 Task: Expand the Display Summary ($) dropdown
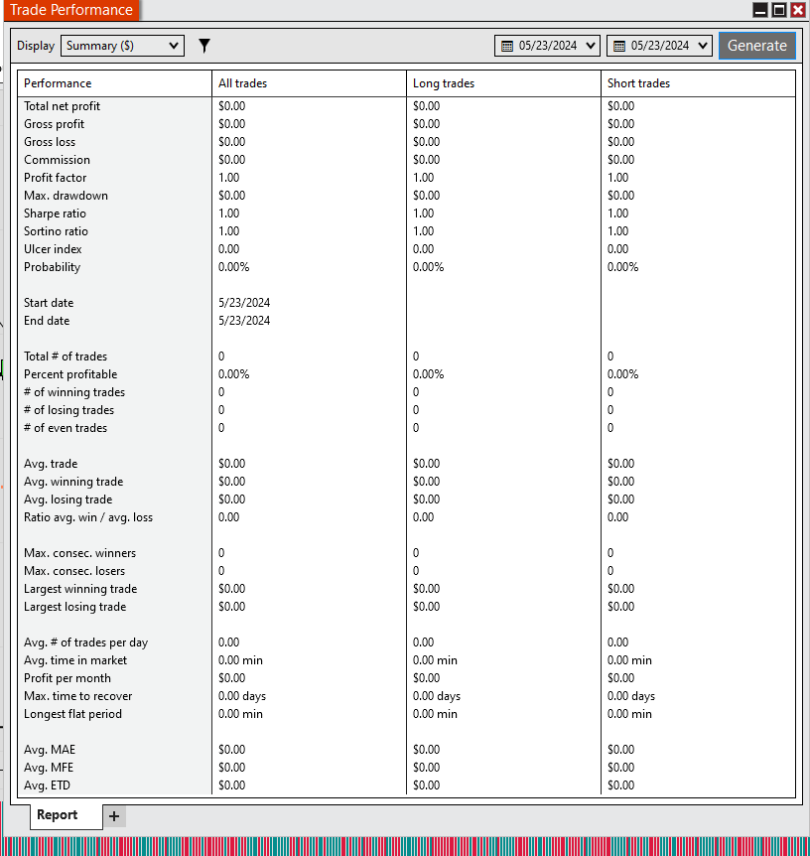click(122, 46)
